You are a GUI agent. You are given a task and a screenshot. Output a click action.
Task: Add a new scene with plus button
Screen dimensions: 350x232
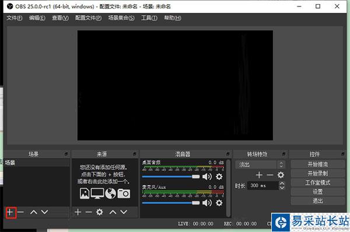(x=10, y=212)
